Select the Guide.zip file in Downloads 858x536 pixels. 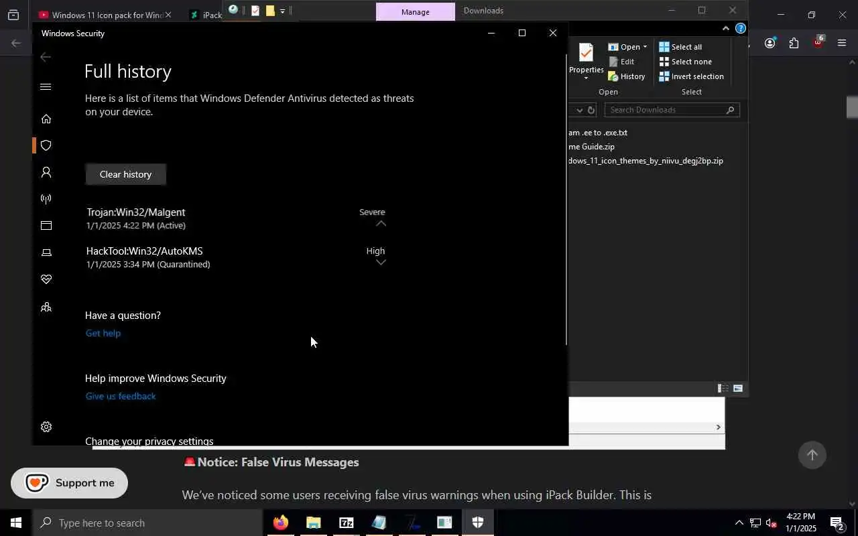[x=592, y=147]
